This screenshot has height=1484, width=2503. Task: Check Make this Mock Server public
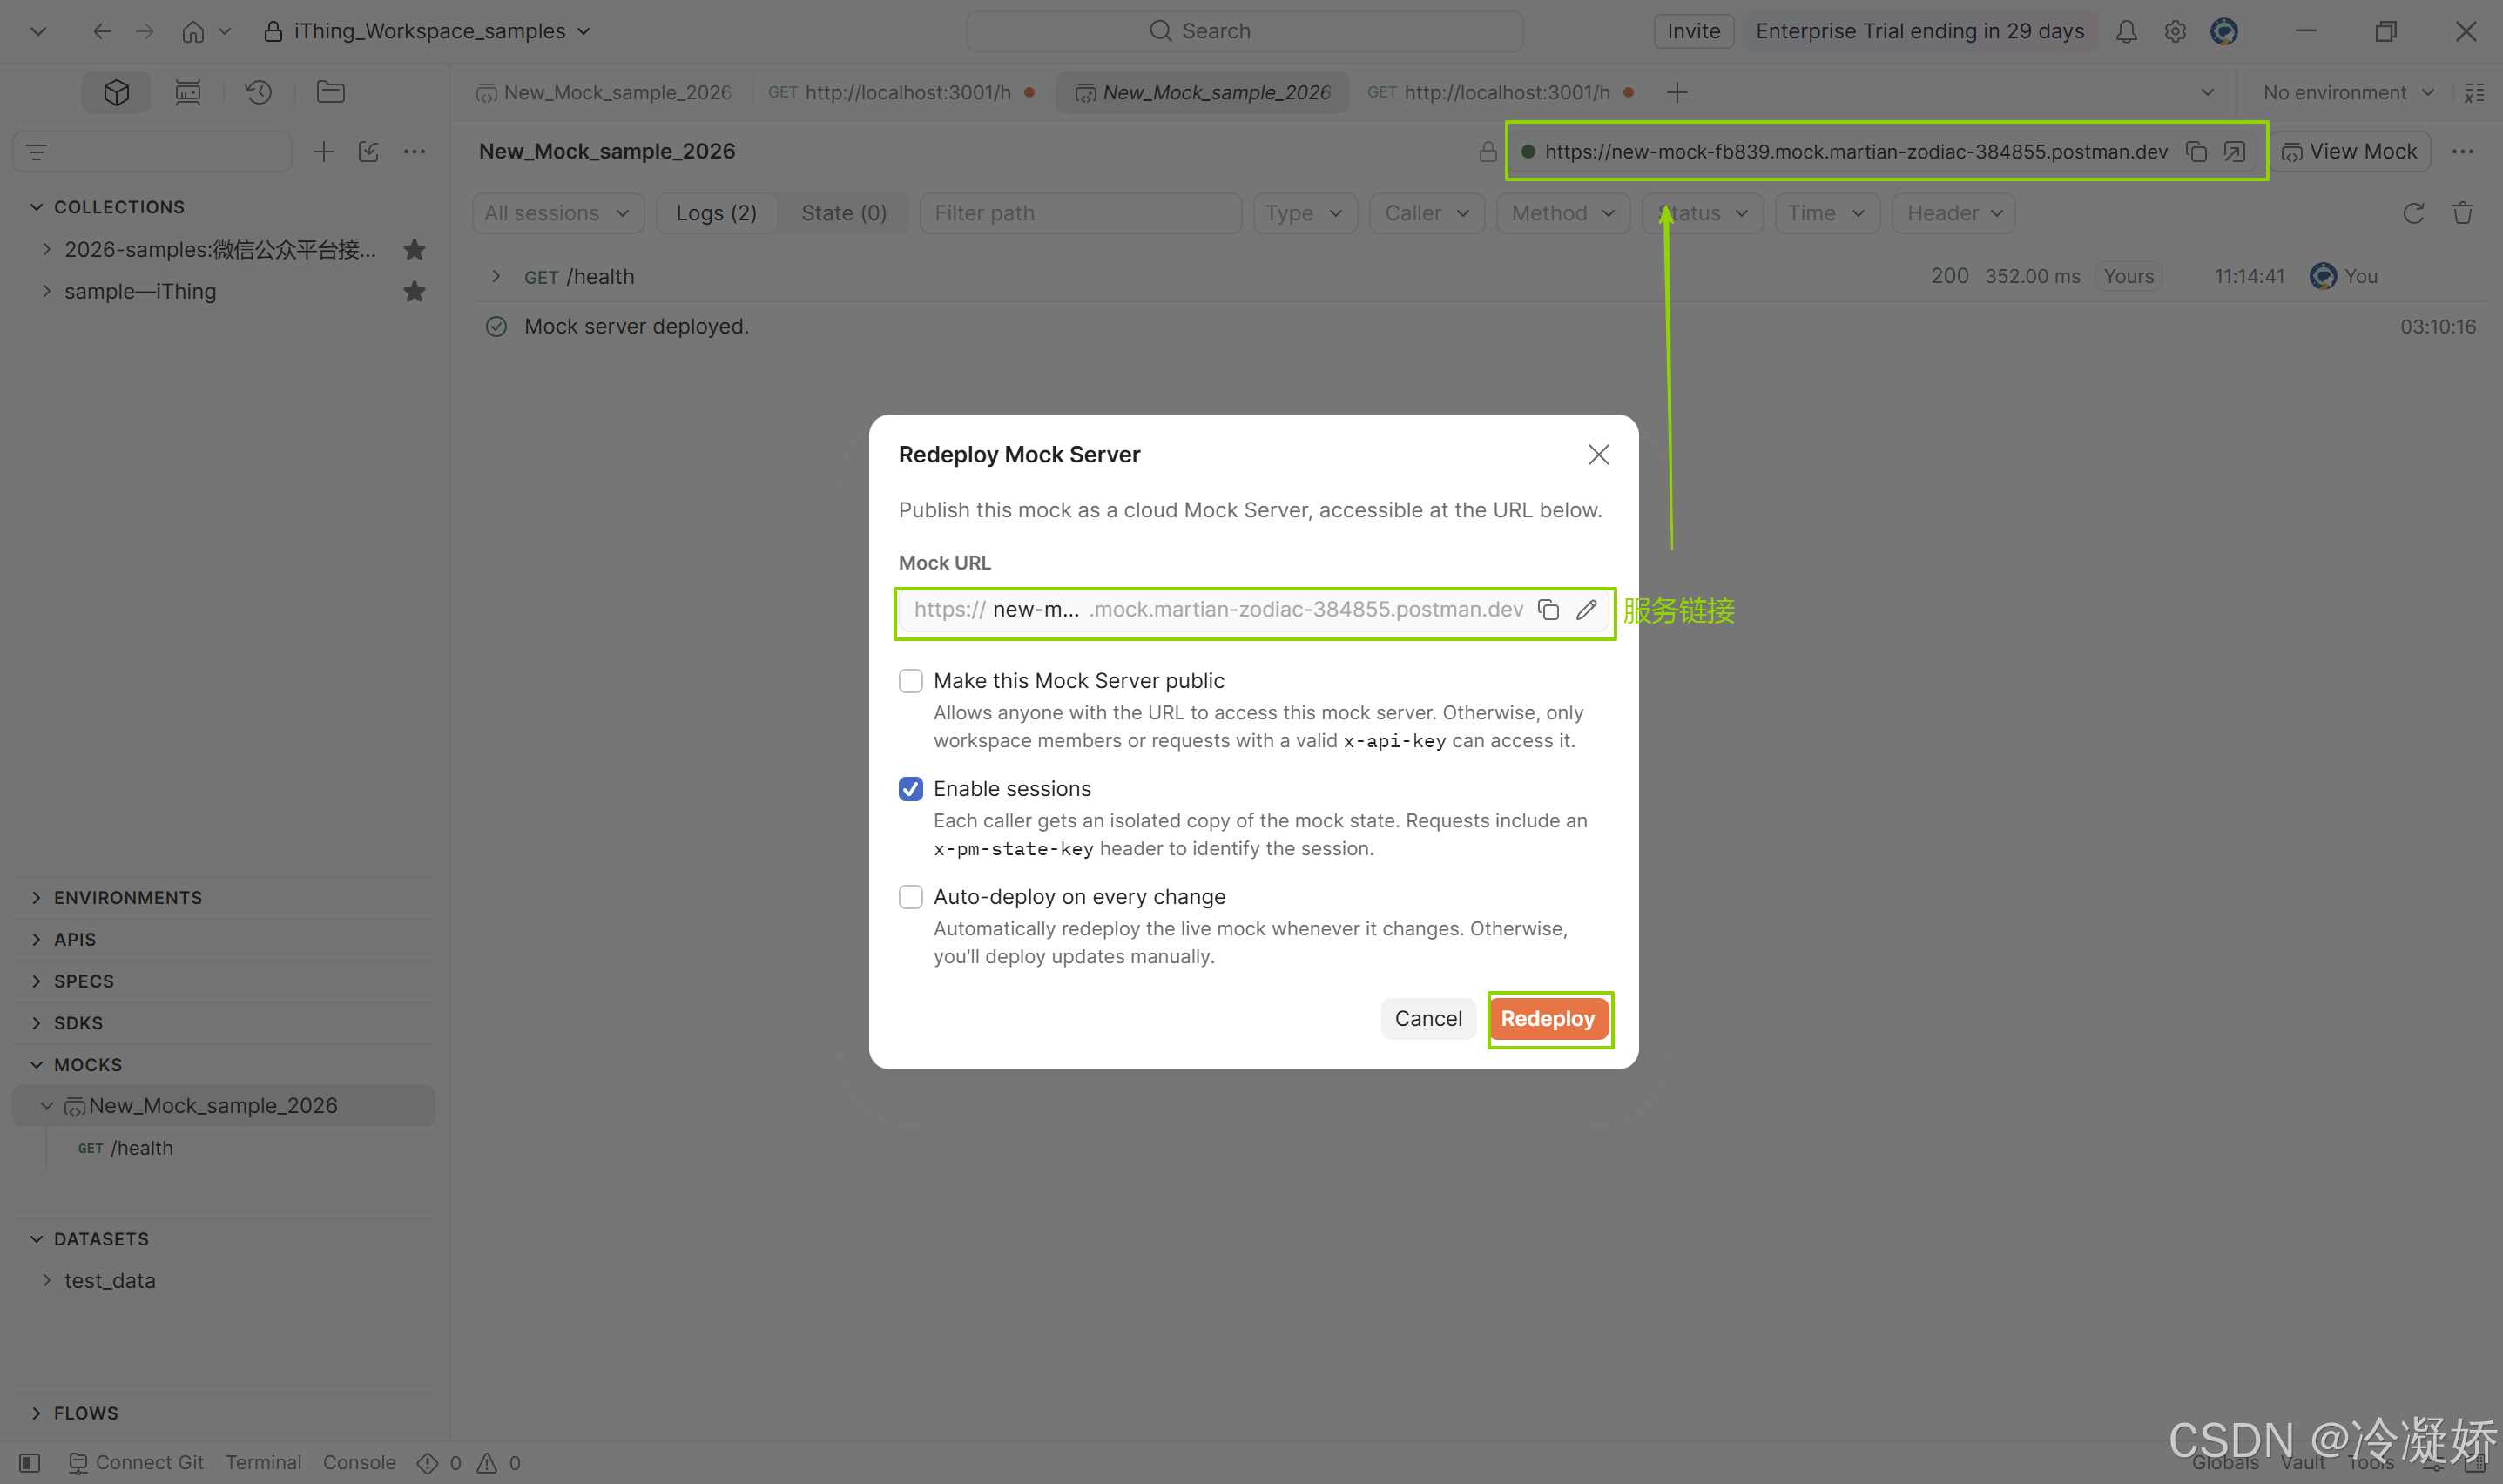click(x=910, y=681)
